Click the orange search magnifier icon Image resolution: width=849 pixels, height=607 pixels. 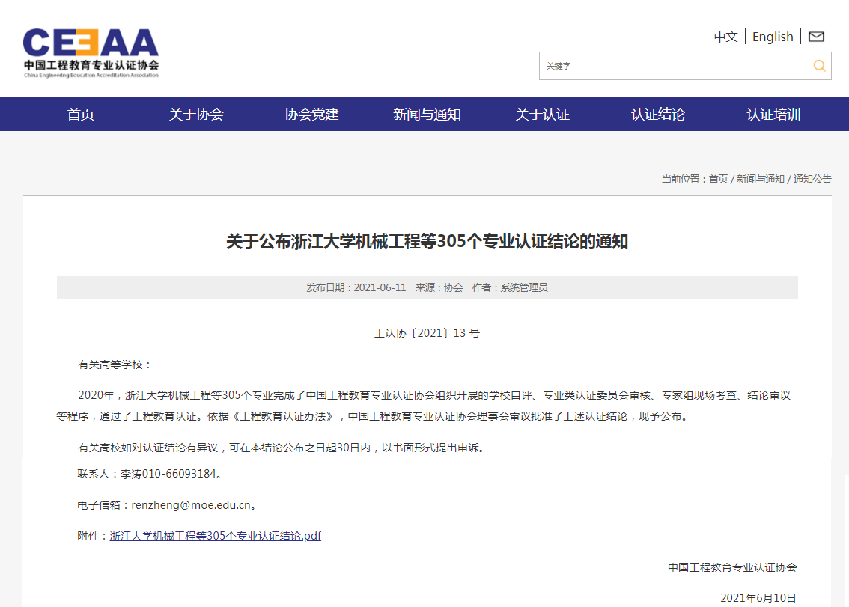820,66
